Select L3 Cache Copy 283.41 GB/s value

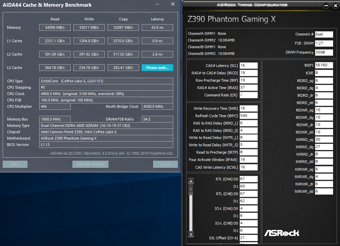point(123,68)
